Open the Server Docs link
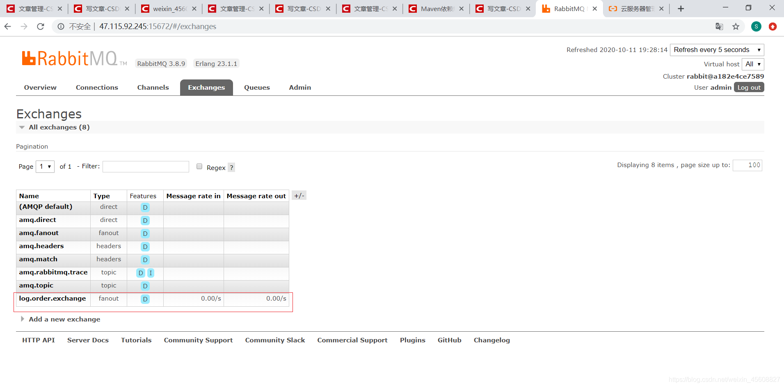The width and height of the screenshot is (784, 387). (88, 340)
